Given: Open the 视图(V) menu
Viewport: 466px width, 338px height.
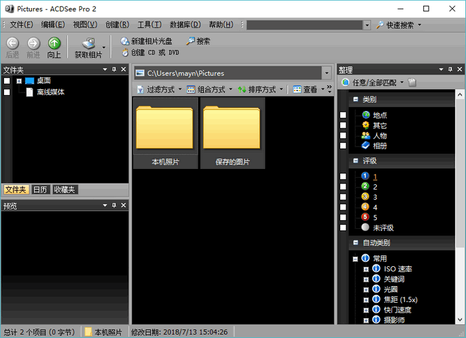Looking at the screenshot, I should tap(85, 25).
